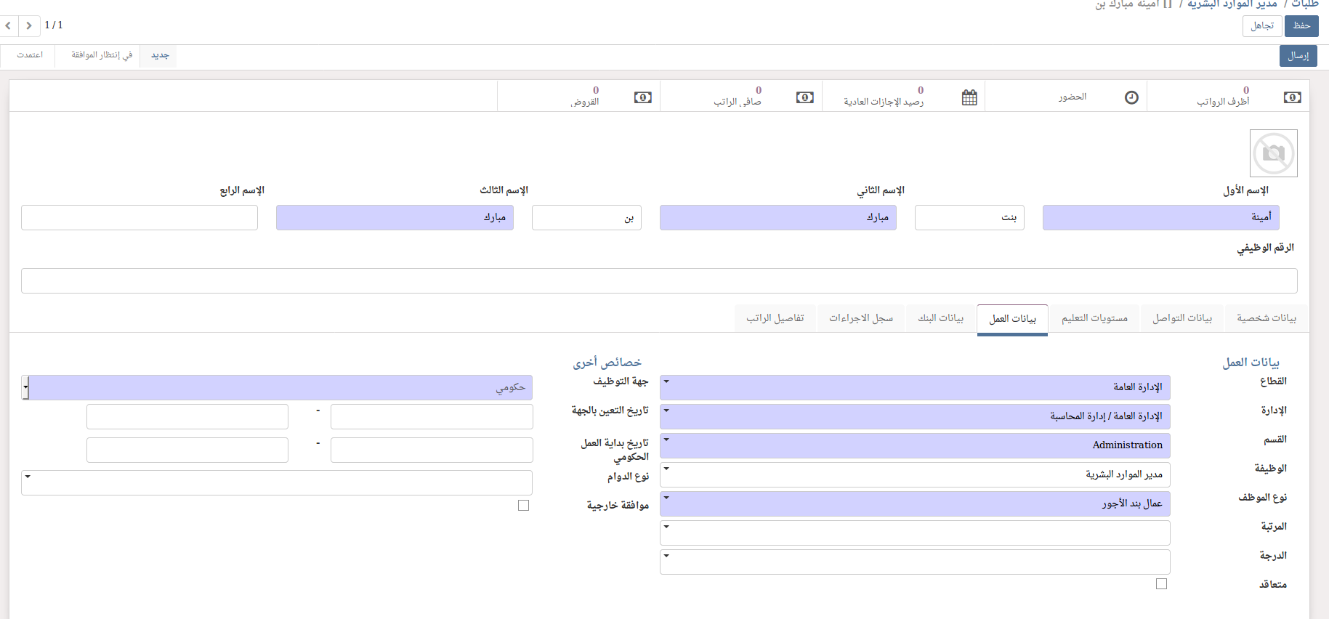Screen dimensions: 1329x619
Task: Click the loans money icon
Action: 642,97
